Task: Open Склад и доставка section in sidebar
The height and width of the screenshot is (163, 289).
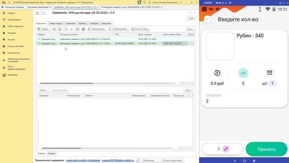Action: coord(15,46)
